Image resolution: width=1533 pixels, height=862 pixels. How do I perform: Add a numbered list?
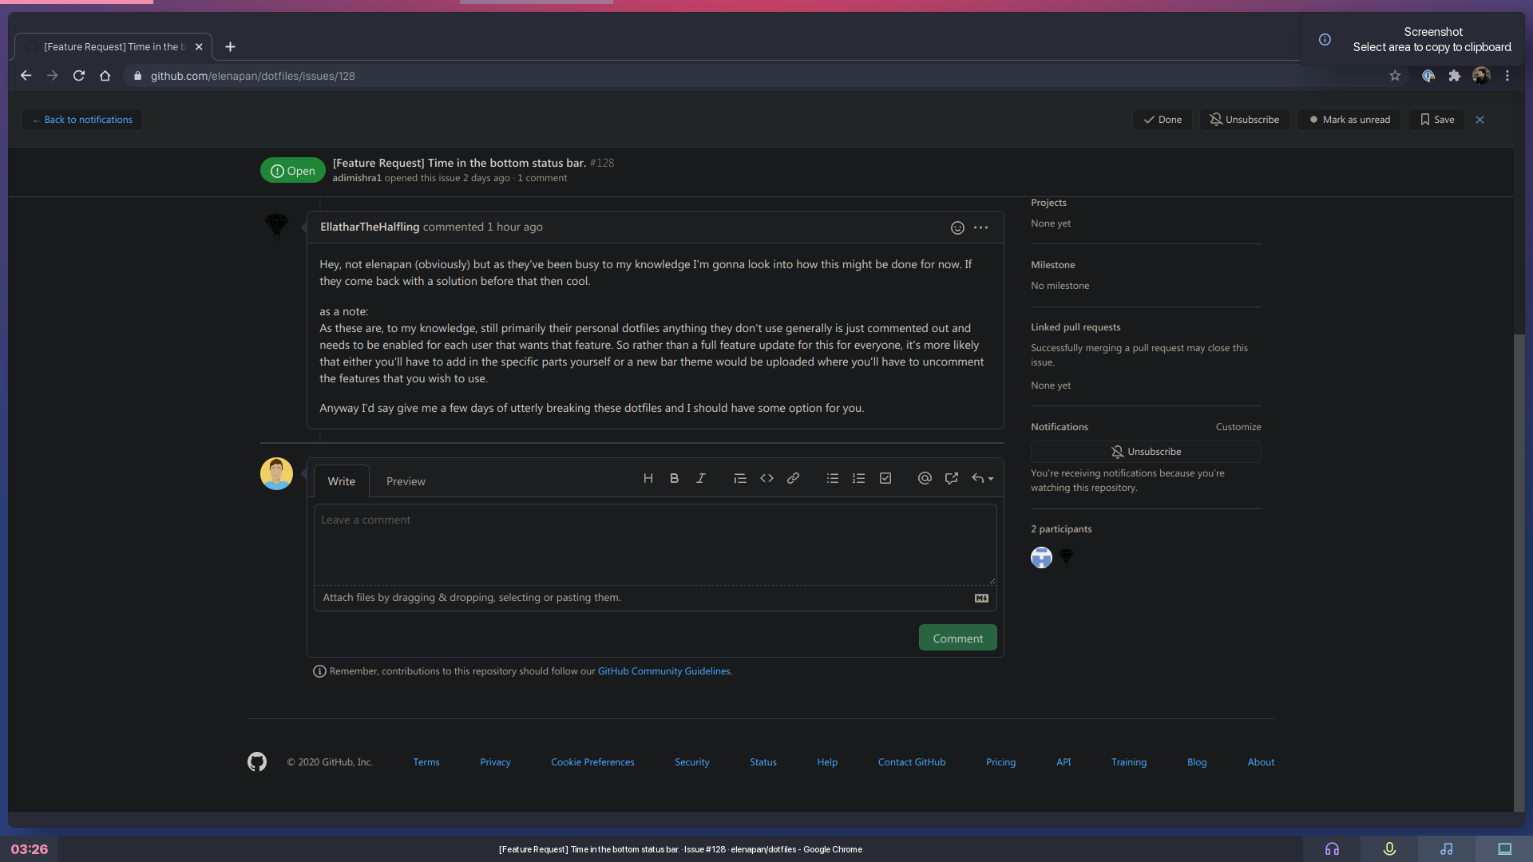point(859,479)
